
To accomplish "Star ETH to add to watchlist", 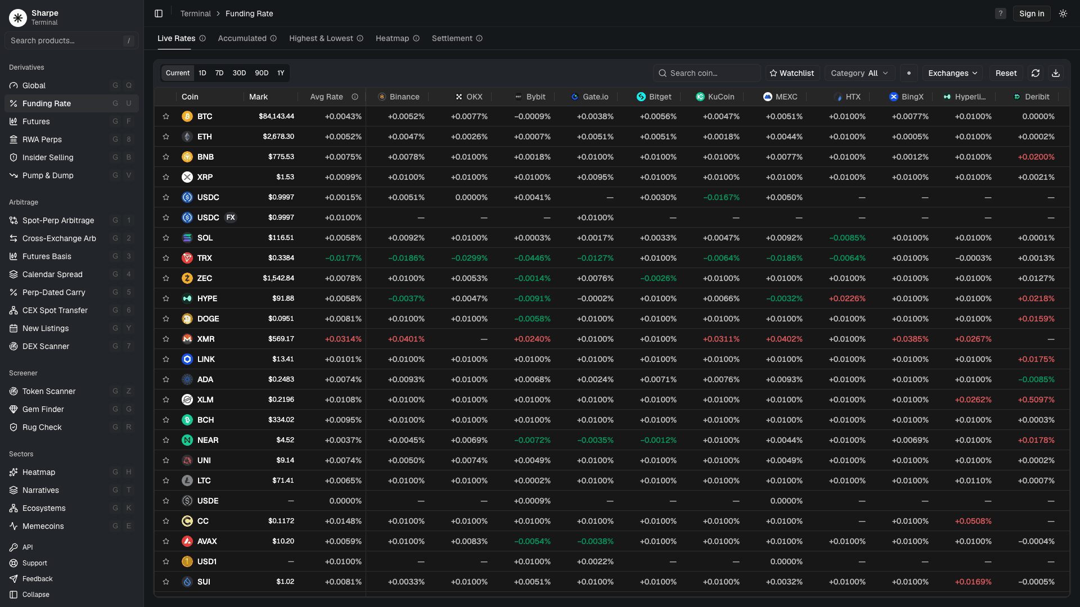I will 166,137.
